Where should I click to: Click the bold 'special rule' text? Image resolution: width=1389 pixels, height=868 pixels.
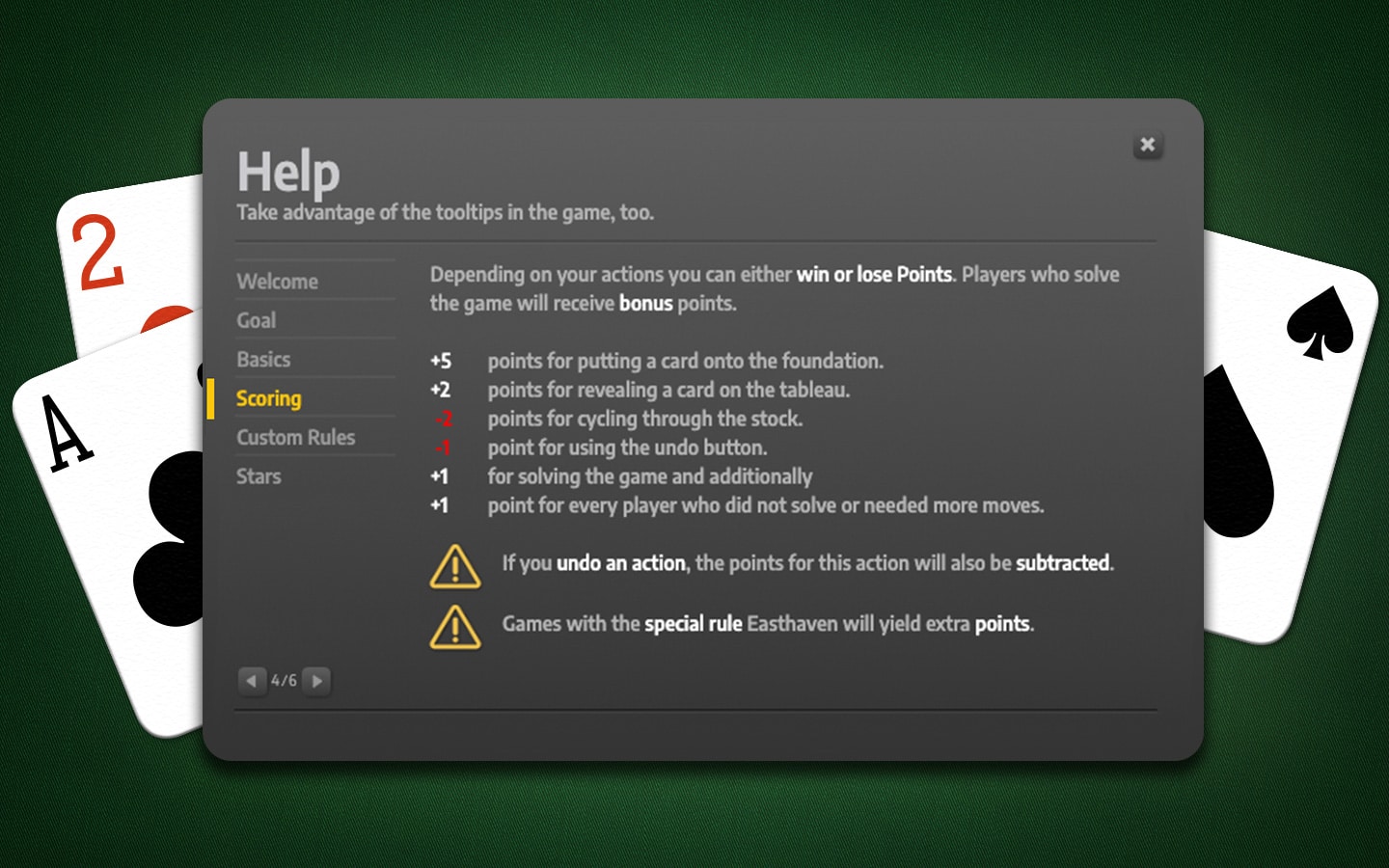click(693, 624)
